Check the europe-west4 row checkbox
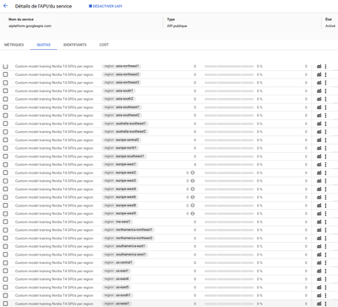The height and width of the screenshot is (307, 338). click(5, 189)
